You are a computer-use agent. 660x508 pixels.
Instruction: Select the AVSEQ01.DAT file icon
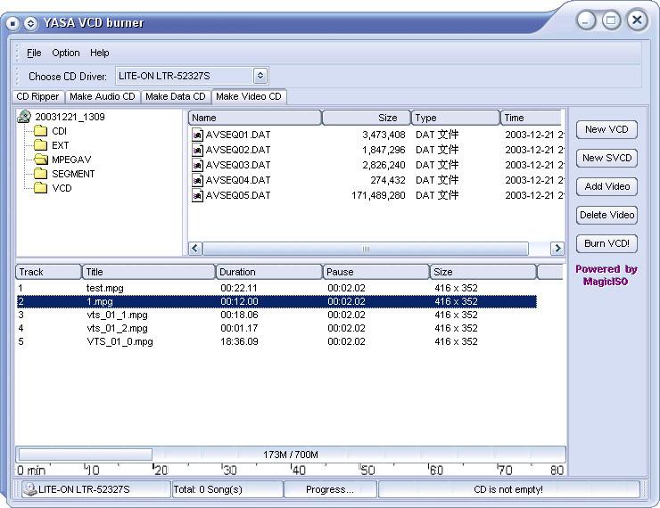(198, 135)
